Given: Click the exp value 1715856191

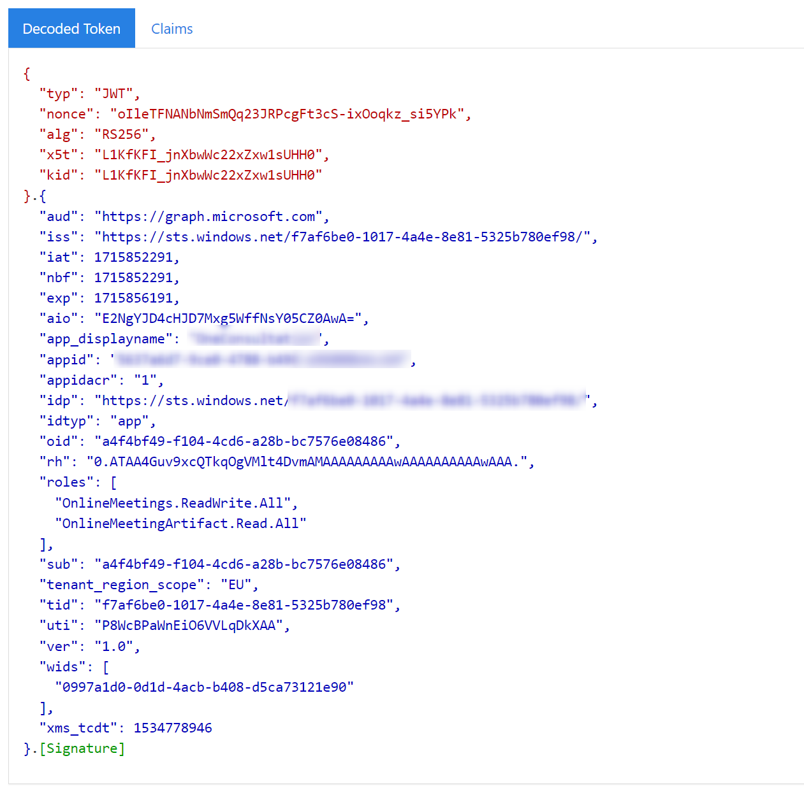Looking at the screenshot, I should 133,298.
